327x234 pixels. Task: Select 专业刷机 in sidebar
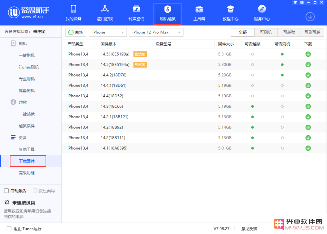(x=27, y=79)
